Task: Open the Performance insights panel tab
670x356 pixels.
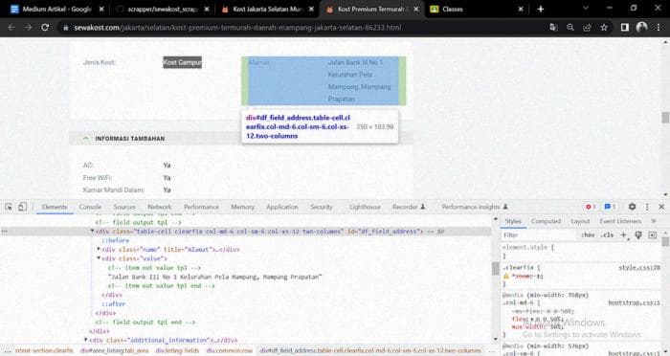Action: 475,207
